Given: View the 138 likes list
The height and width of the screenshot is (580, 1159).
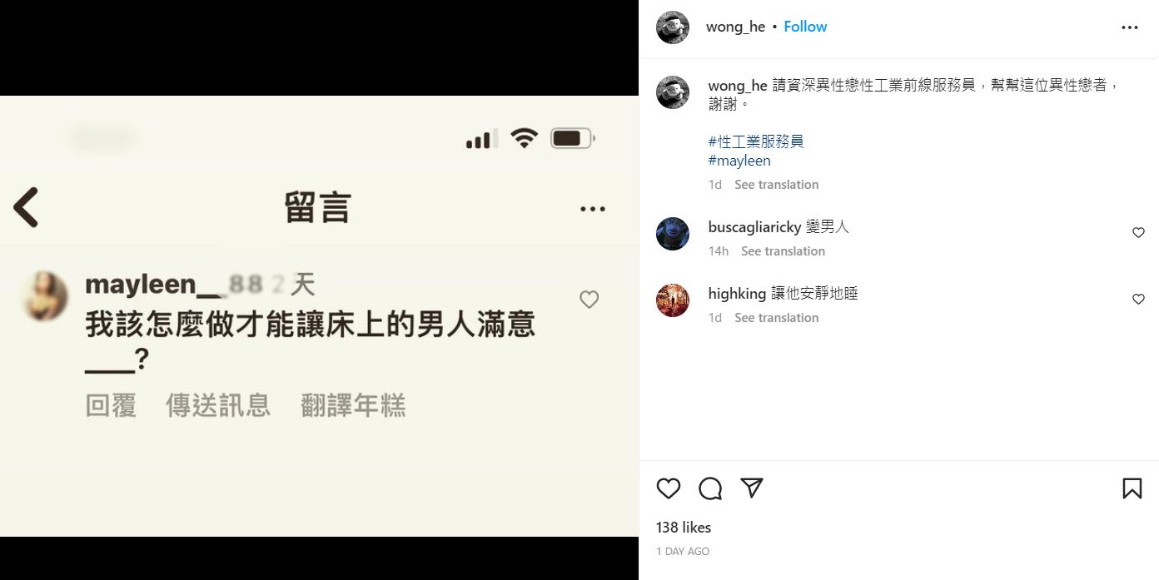Looking at the screenshot, I should (x=684, y=528).
